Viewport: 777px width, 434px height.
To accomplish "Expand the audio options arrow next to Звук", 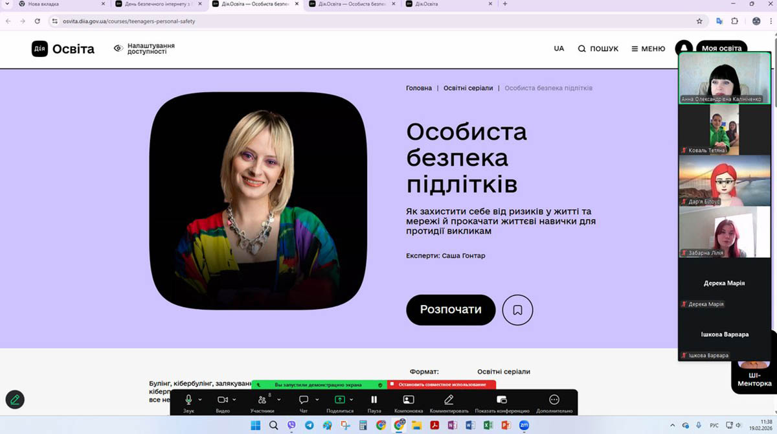I will pyautogui.click(x=201, y=400).
